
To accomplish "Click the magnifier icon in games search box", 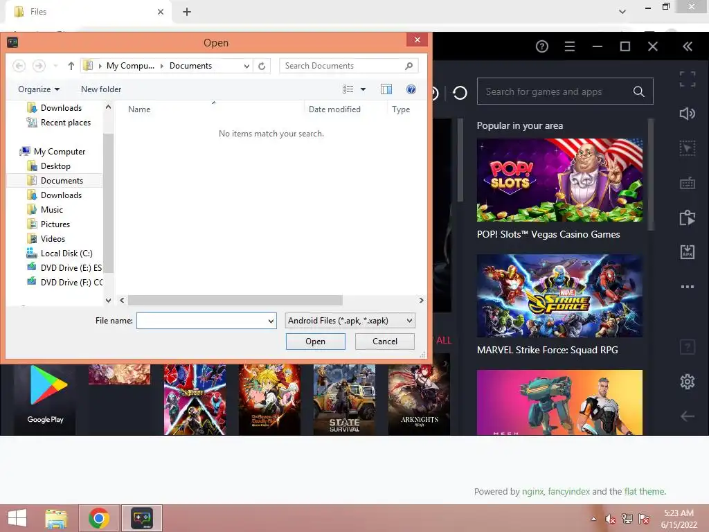I will click(x=638, y=91).
